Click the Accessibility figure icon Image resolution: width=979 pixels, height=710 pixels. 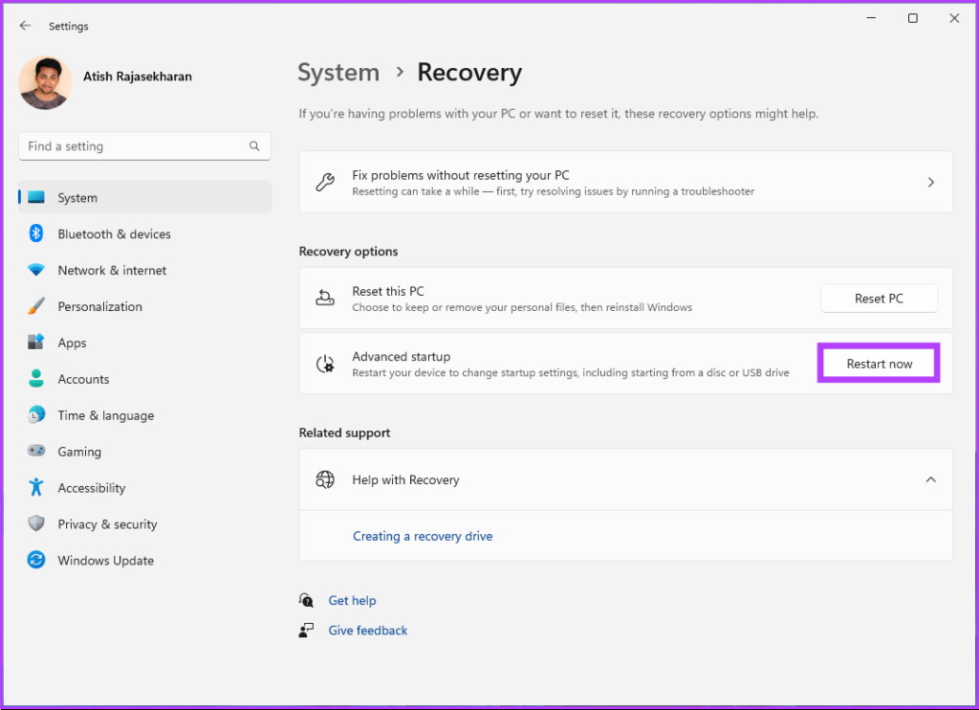coord(36,487)
